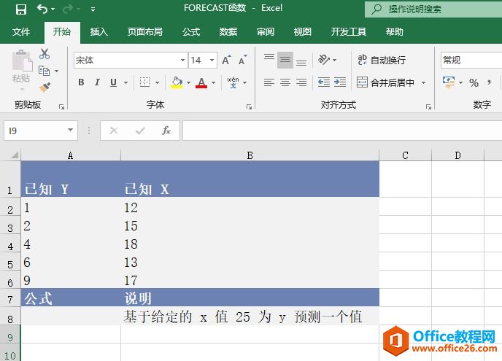Open the font color dropdown arrow
The width and height of the screenshot is (502, 361).
pyautogui.click(x=214, y=83)
